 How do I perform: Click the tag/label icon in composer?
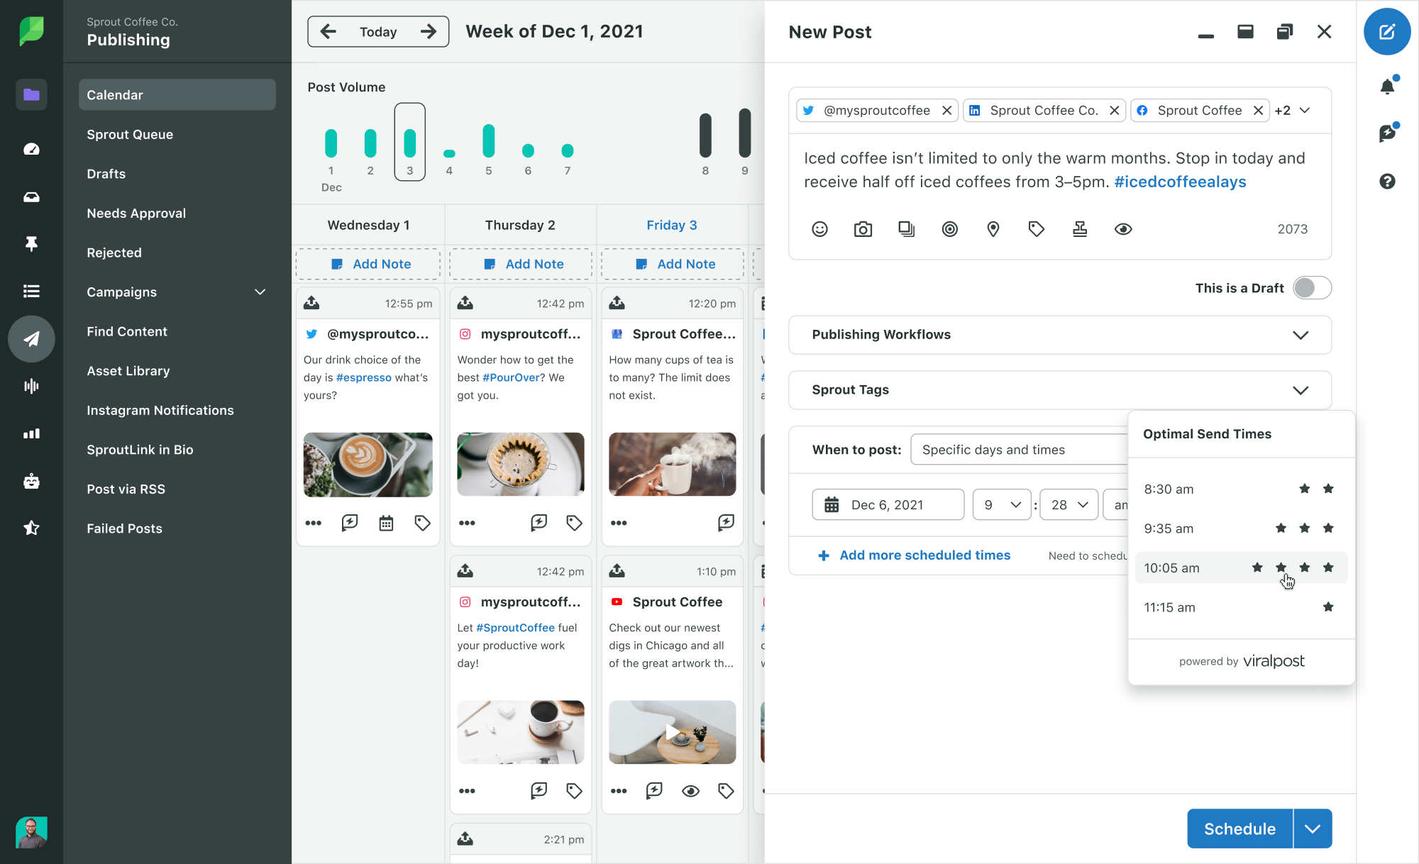[1036, 229]
